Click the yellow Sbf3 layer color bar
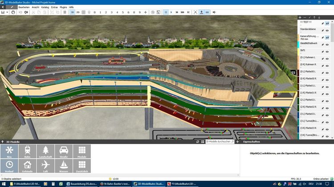Image resolution: width=334 pixels, height=187 pixels. pyautogui.click(x=298, y=52)
